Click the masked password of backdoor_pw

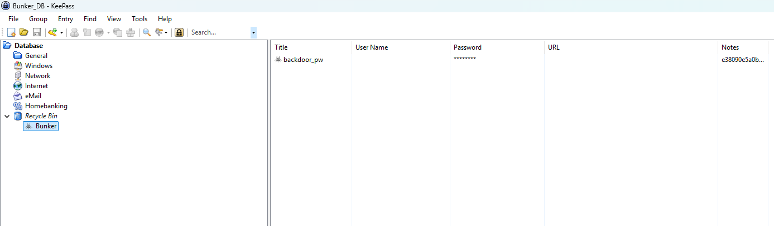click(x=465, y=60)
